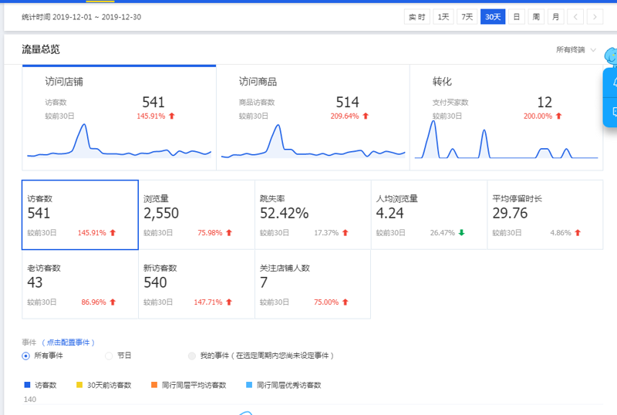This screenshot has height=415, width=617.
Task: Toggle the light blue 同行同层优秀访客数 legend swatch
Action: pyautogui.click(x=248, y=385)
